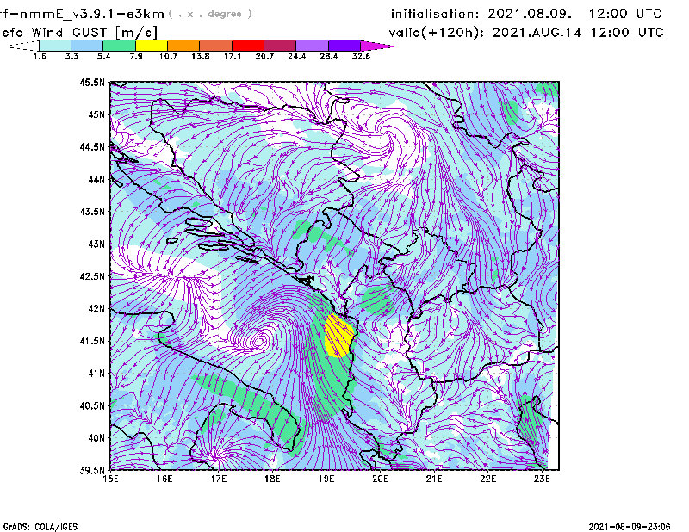This screenshot has height=532, width=689.
Task: Click the yellow legend swatch
Action: tap(152, 46)
